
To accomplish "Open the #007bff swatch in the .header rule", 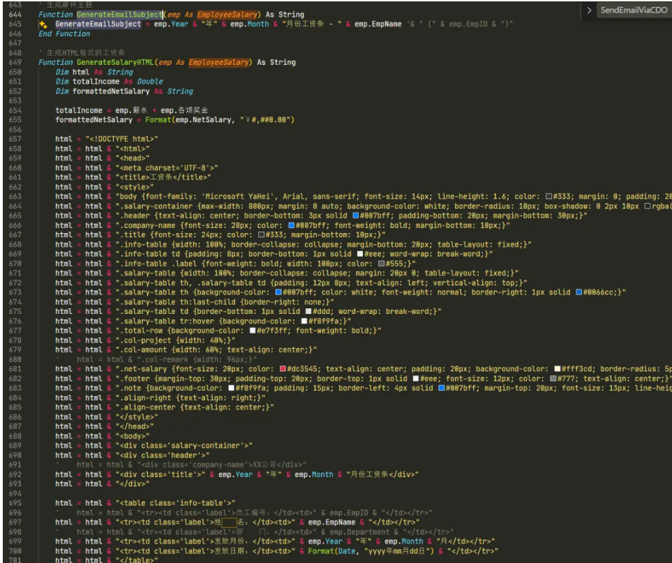I will (x=356, y=216).
